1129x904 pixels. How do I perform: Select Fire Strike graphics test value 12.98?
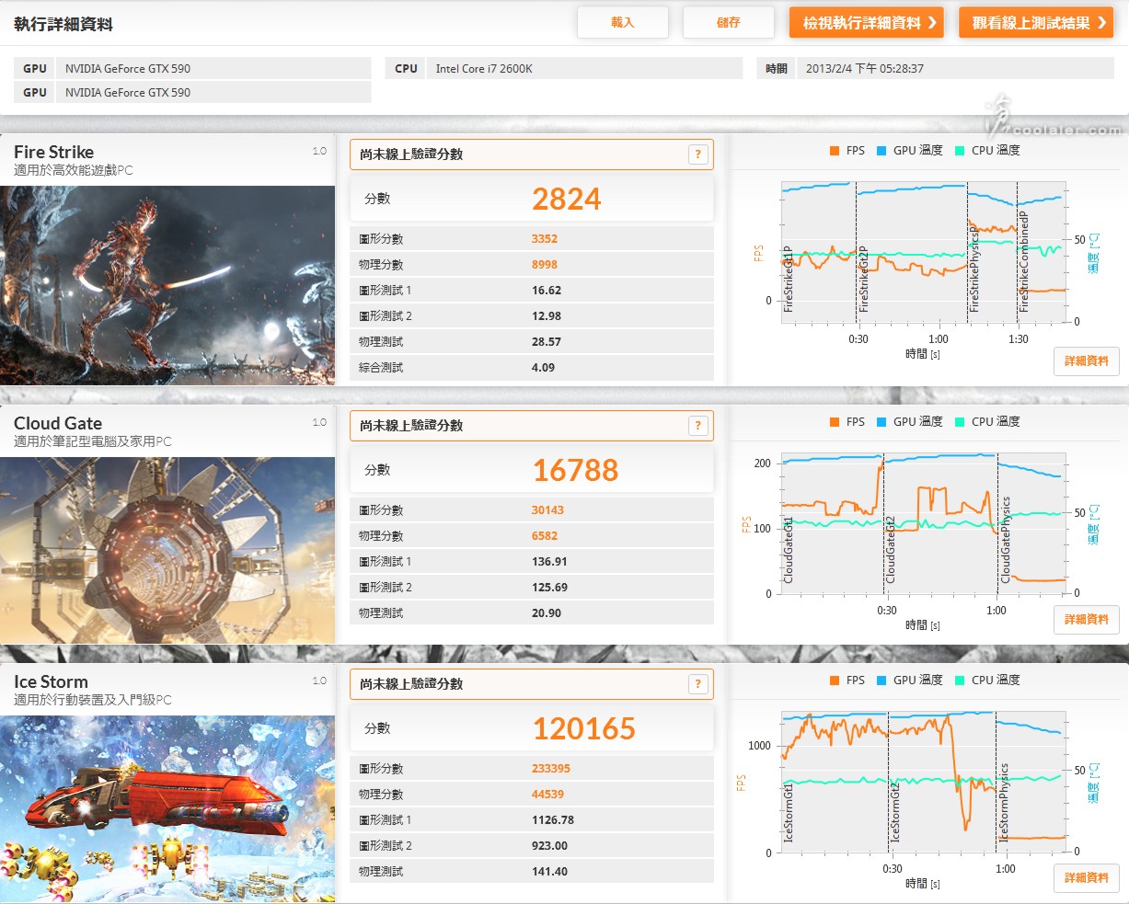point(547,316)
